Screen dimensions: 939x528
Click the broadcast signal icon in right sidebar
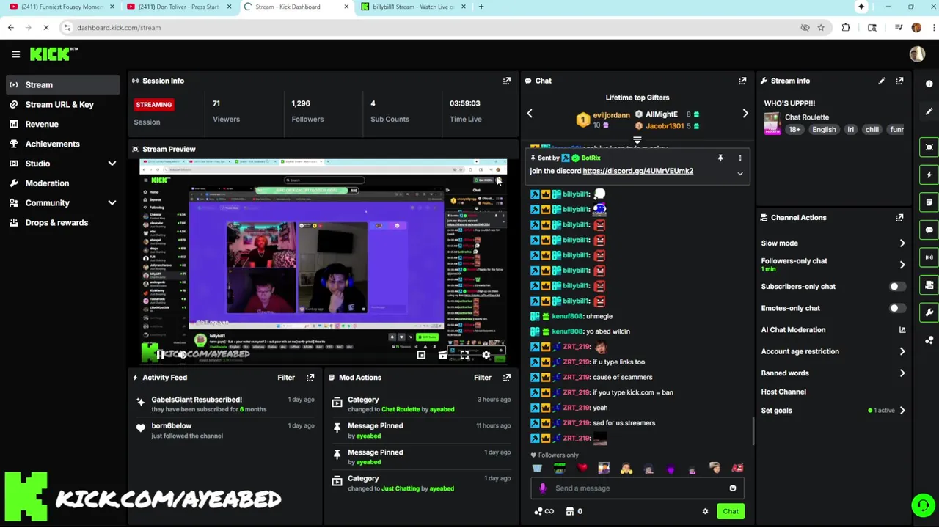[x=929, y=257]
